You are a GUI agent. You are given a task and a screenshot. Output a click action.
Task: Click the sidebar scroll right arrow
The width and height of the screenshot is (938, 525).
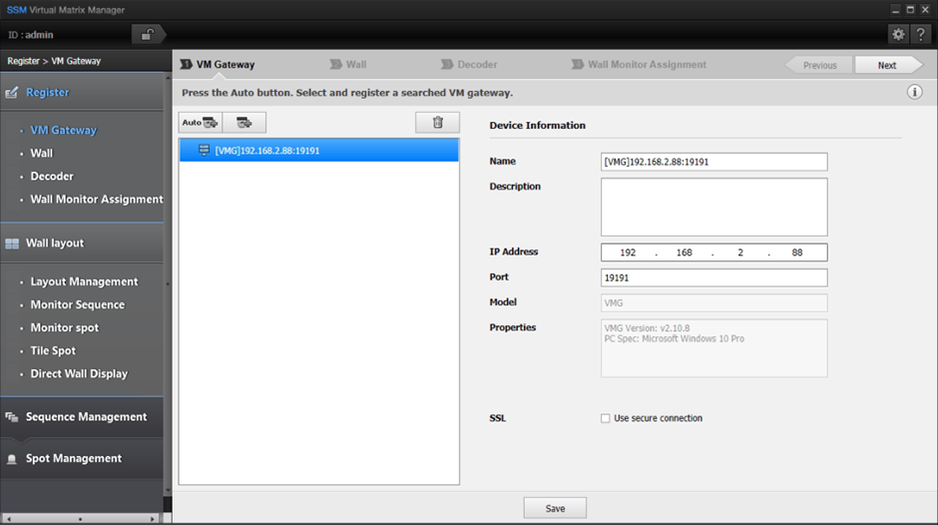click(x=153, y=519)
